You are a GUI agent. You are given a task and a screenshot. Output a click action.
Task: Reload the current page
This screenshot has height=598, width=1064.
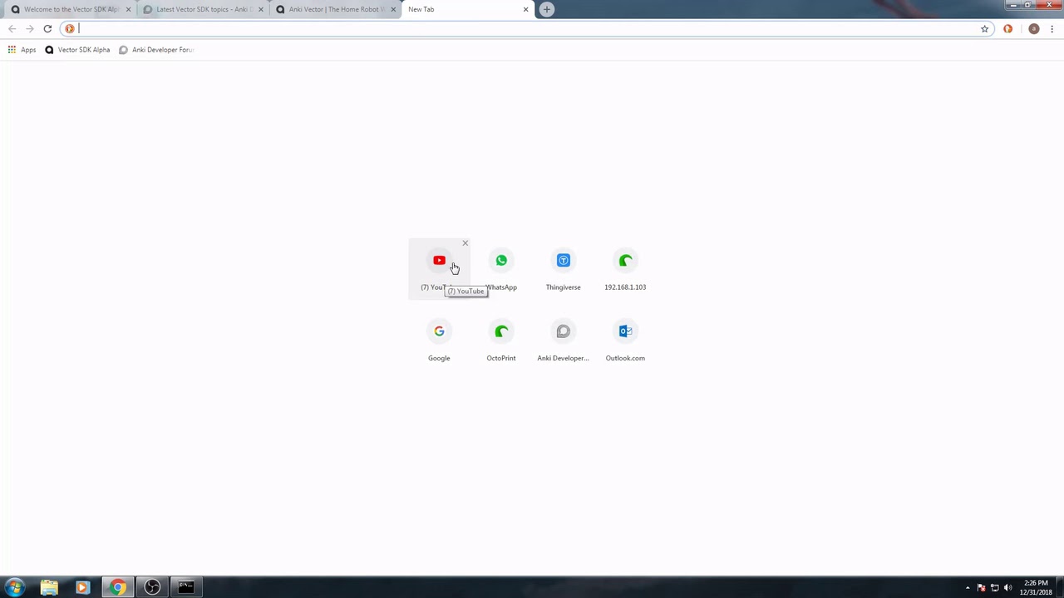[x=47, y=29]
